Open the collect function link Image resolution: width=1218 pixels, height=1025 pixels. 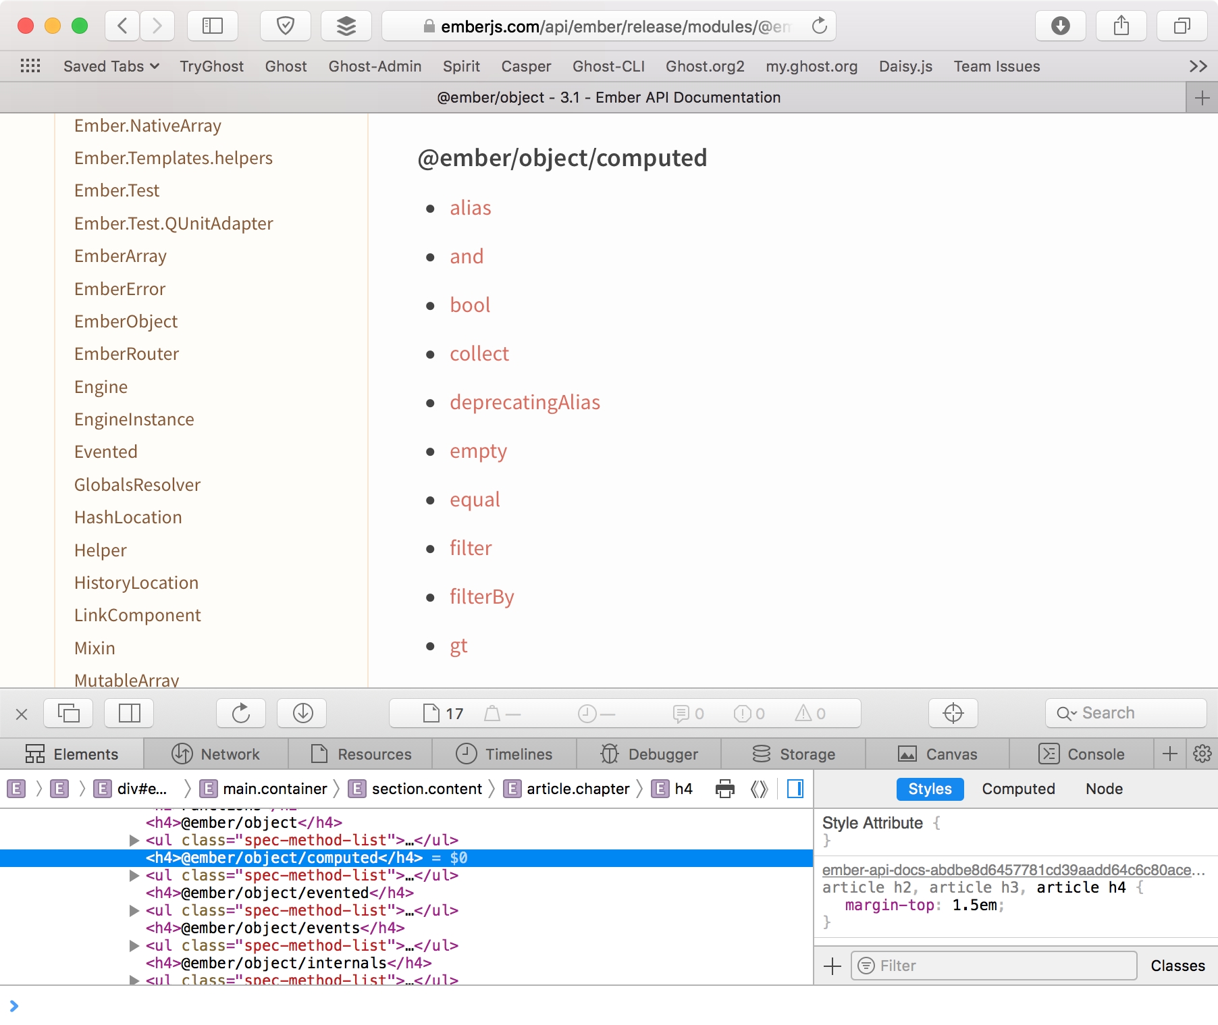479,354
